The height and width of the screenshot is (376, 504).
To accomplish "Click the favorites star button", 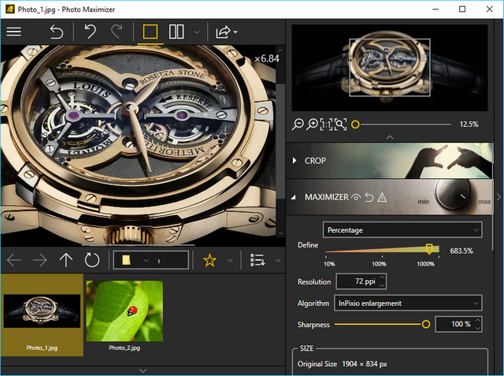I will (209, 260).
